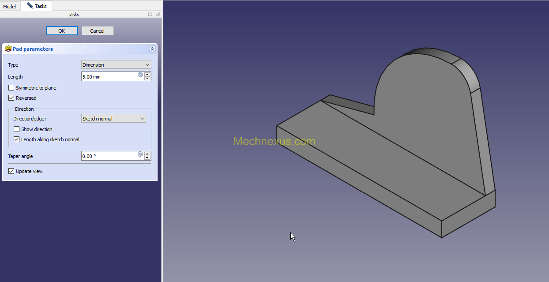Increase Length with the up arrow
This screenshot has height=282, width=549.
point(147,74)
